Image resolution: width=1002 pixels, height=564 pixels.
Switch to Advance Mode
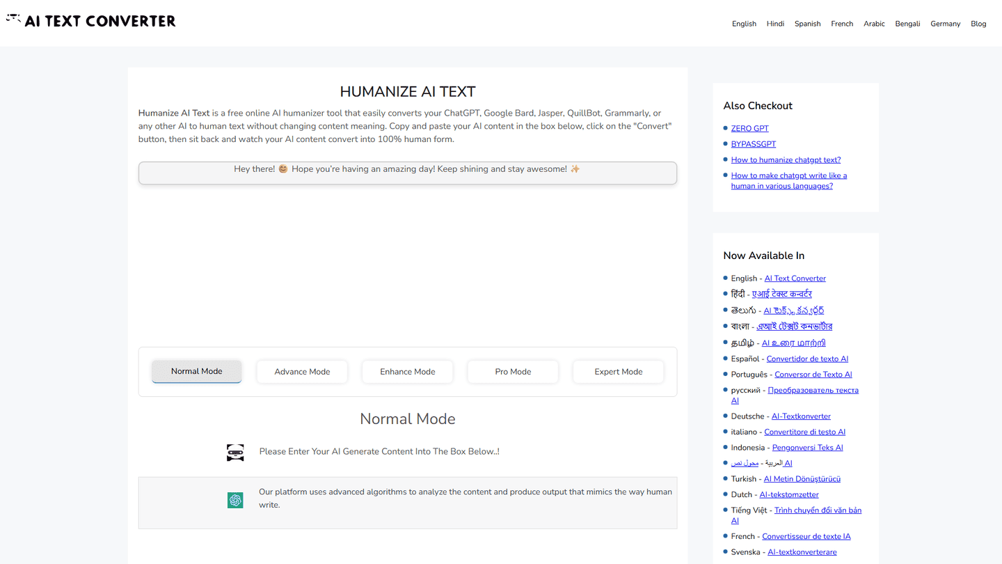point(302,372)
